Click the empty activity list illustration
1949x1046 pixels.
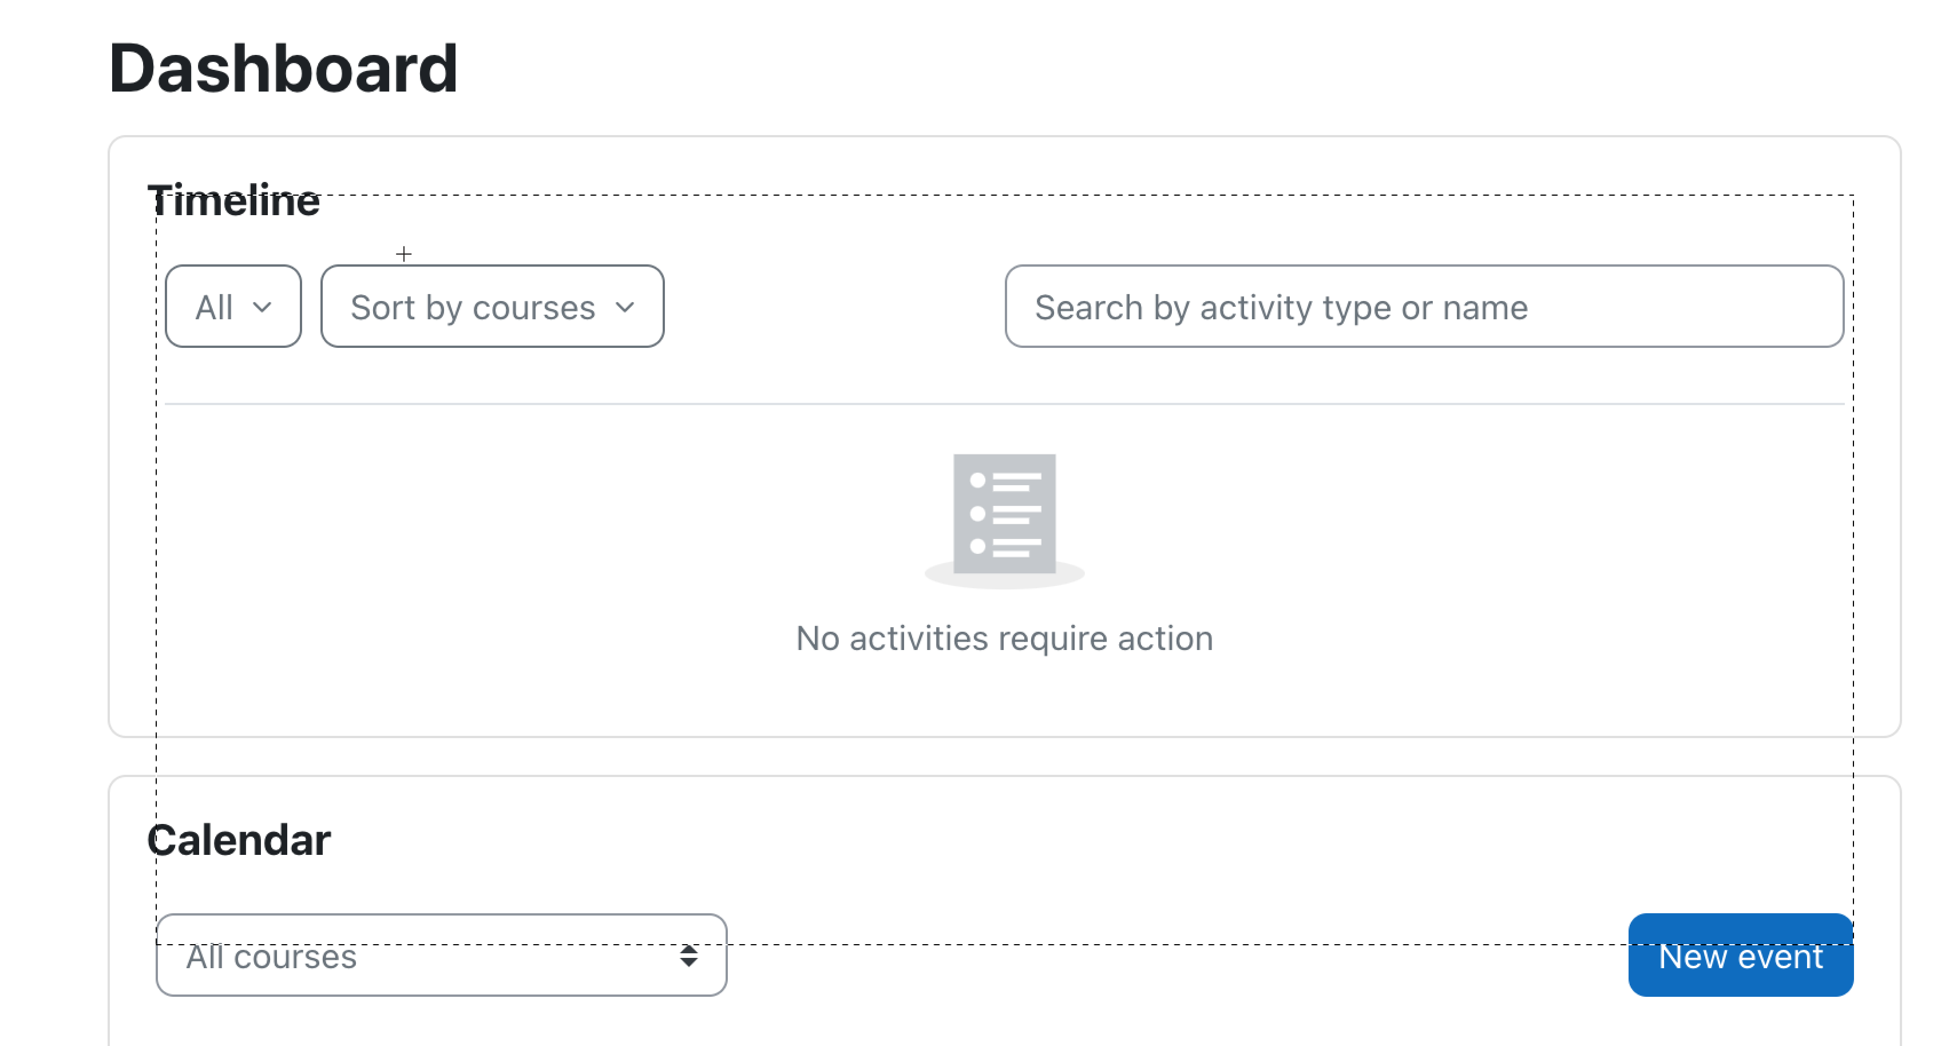[1005, 521]
